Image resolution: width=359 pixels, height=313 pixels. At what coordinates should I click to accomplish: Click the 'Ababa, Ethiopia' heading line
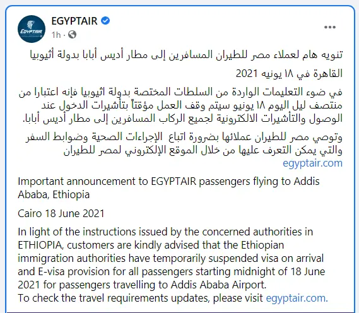tap(54, 194)
